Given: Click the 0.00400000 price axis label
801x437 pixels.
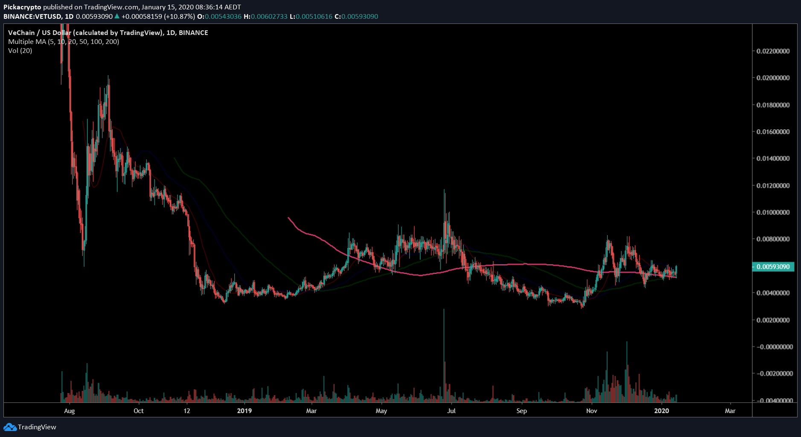Looking at the screenshot, I should [x=773, y=293].
